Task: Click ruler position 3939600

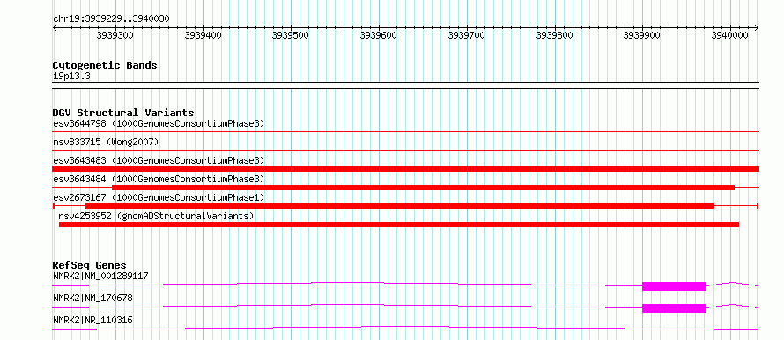Action: [380, 35]
